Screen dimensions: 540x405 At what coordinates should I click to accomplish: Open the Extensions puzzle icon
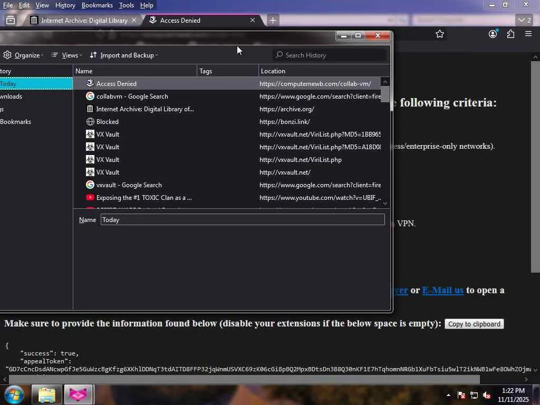[x=510, y=34]
